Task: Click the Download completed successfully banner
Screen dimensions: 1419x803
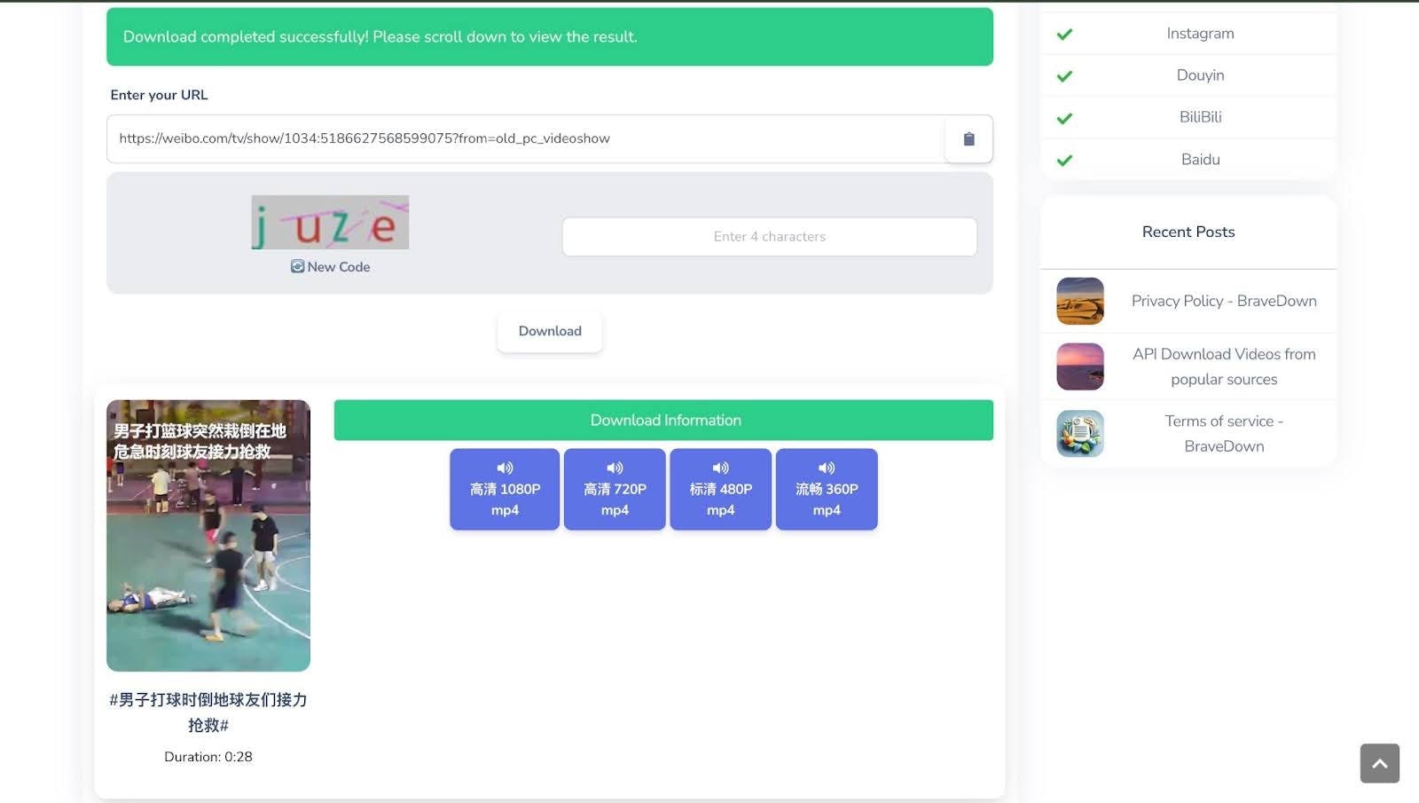Action: 550,36
